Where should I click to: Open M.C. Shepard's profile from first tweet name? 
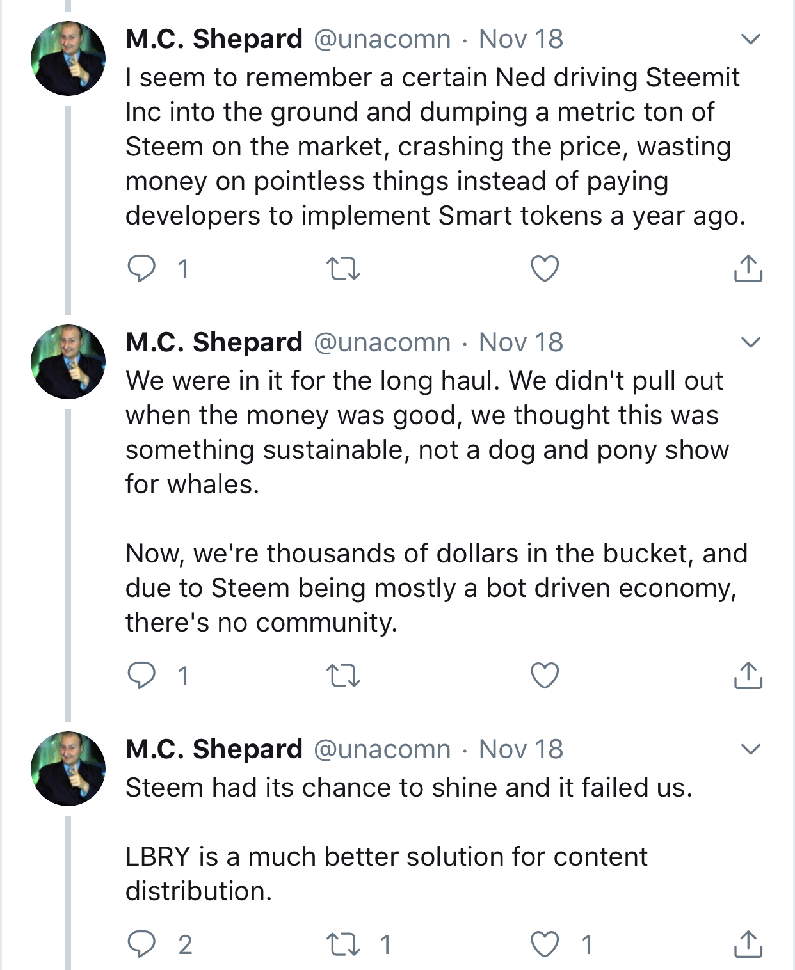pos(214,39)
